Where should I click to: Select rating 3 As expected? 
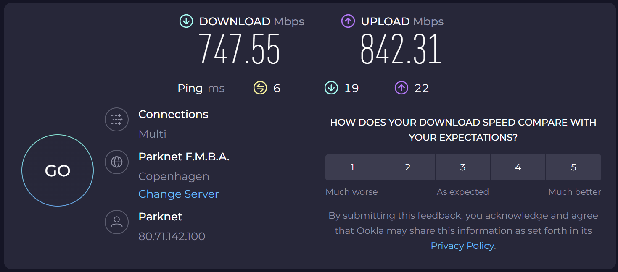point(462,167)
